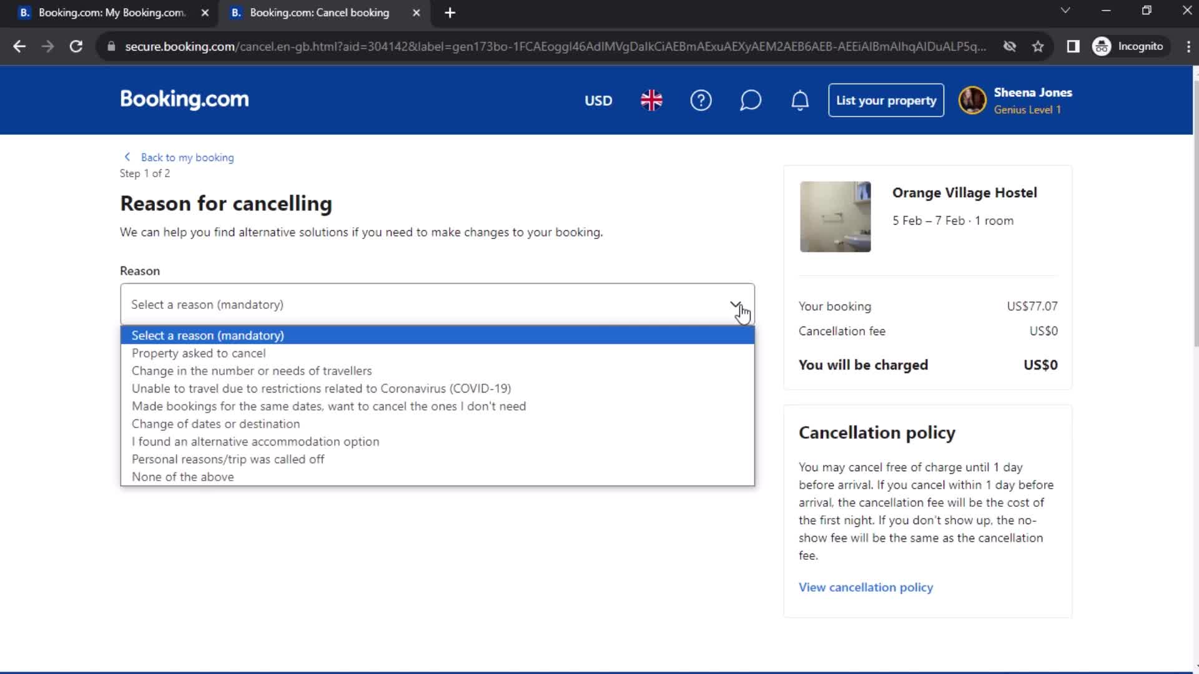Image resolution: width=1199 pixels, height=674 pixels.
Task: Select Personal reasons/trip was called off
Action: pyautogui.click(x=437, y=459)
